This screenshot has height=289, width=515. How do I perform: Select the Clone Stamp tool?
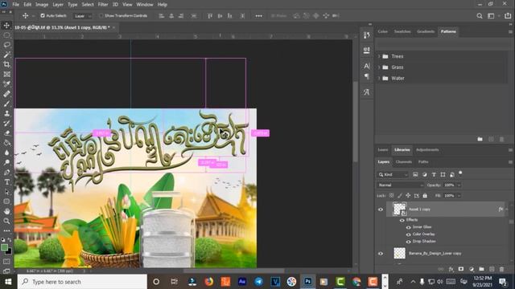coord(6,113)
